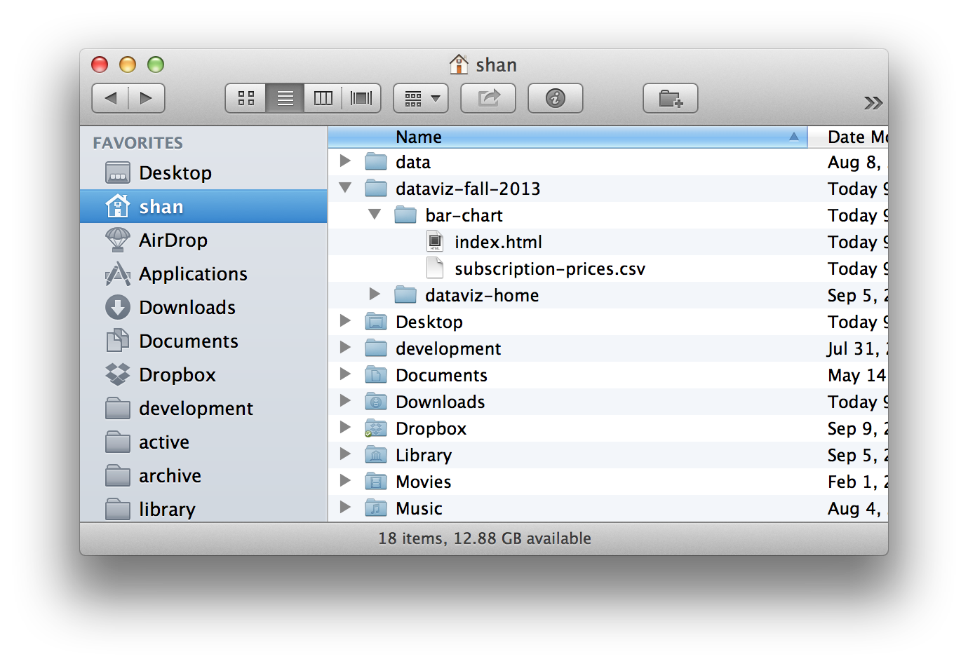
Task: Open Applications from the sidebar
Action: [x=192, y=273]
